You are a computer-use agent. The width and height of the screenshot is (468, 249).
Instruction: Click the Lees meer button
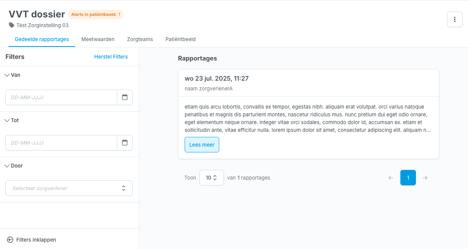pos(202,145)
